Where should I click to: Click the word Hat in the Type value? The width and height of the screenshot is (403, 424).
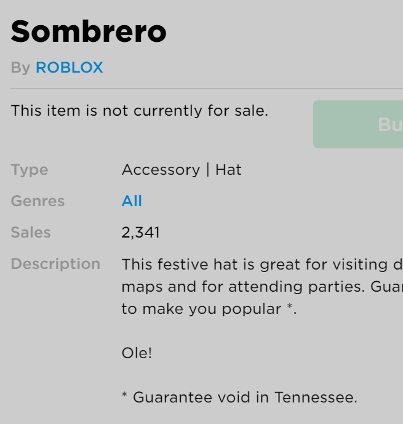[228, 170]
